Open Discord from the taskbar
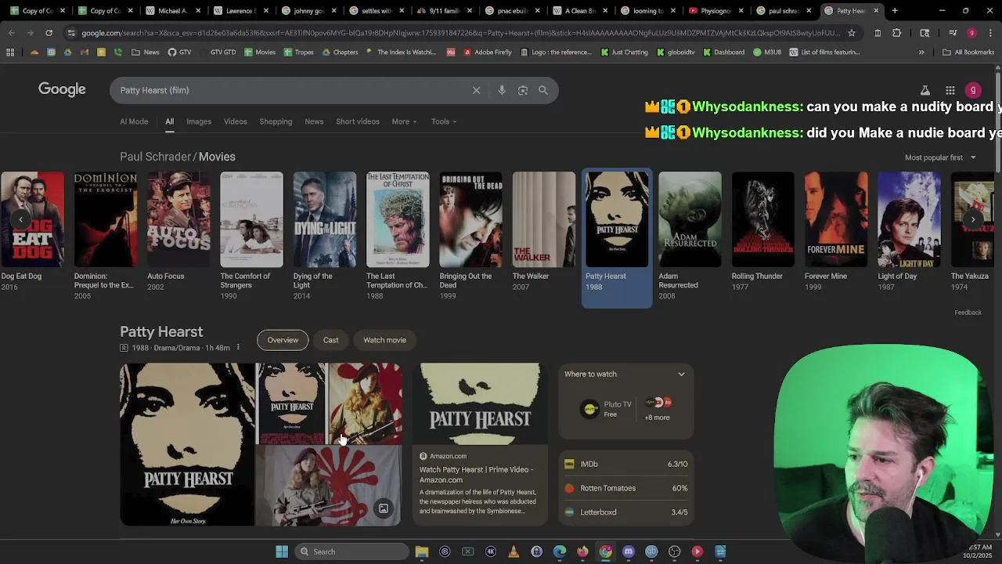 click(628, 551)
